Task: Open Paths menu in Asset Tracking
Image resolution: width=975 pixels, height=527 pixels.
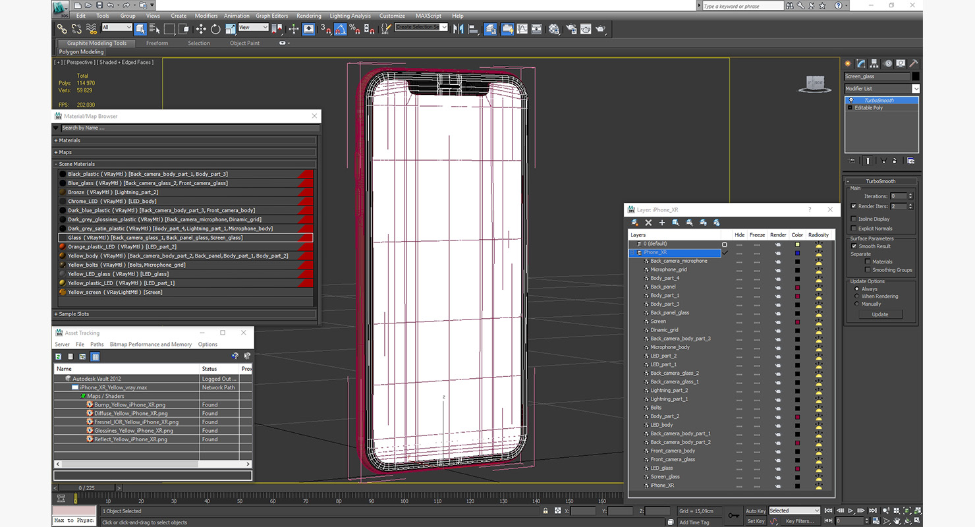Action: tap(97, 345)
